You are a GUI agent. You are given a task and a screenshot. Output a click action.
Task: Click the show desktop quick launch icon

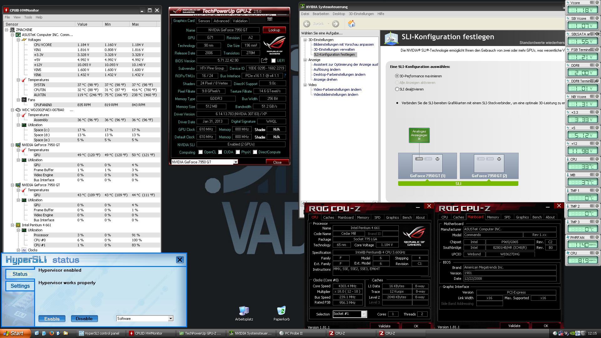click(x=37, y=333)
